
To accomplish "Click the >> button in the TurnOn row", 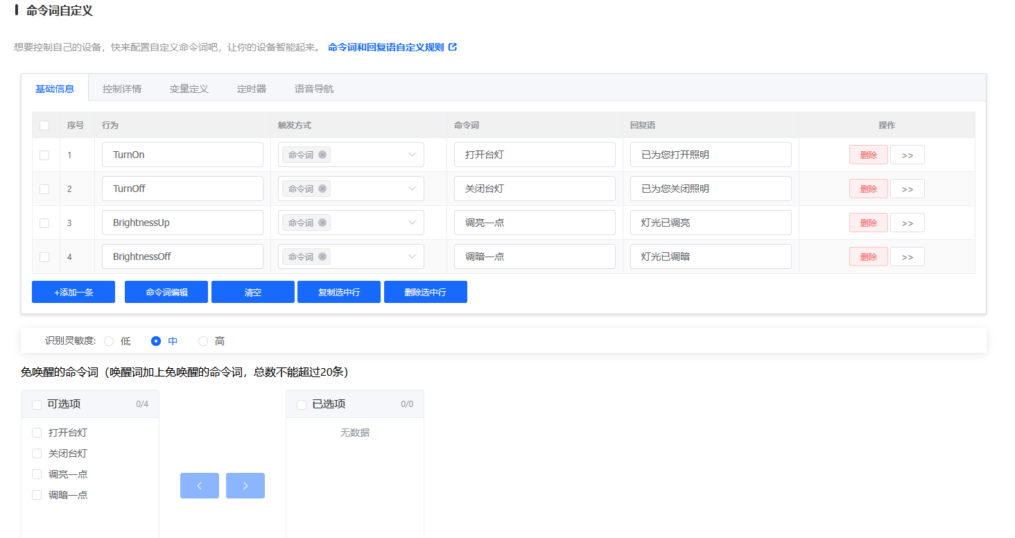I will pos(907,155).
